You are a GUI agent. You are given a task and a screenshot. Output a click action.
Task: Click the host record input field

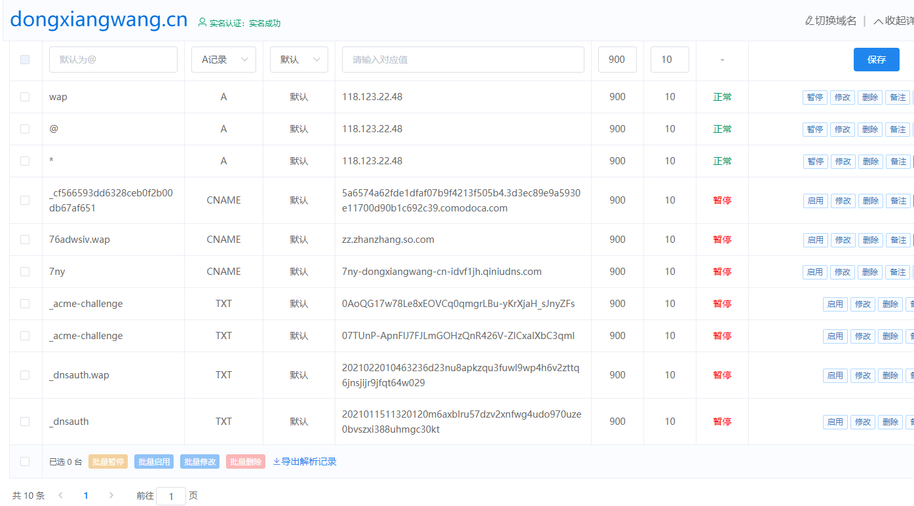pos(113,60)
